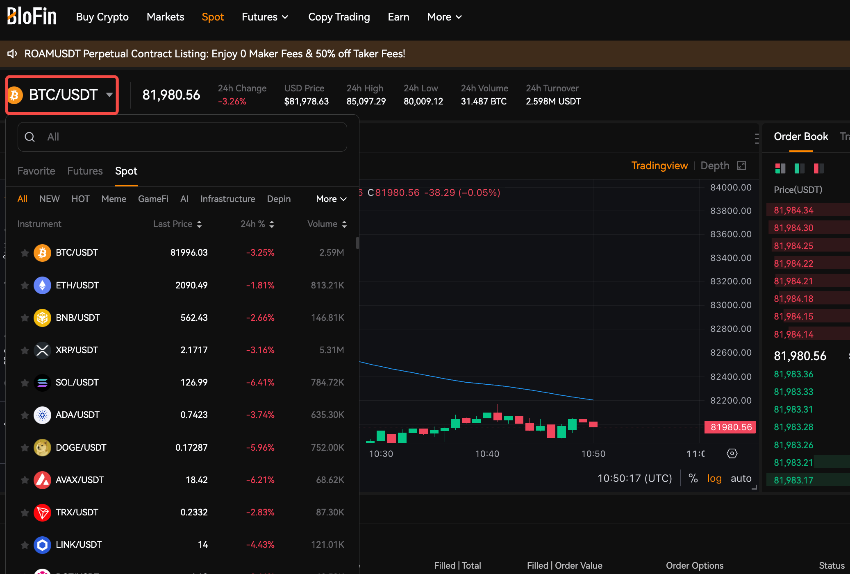Favorite BTC/USDT with its star
The image size is (850, 574).
(x=25, y=253)
